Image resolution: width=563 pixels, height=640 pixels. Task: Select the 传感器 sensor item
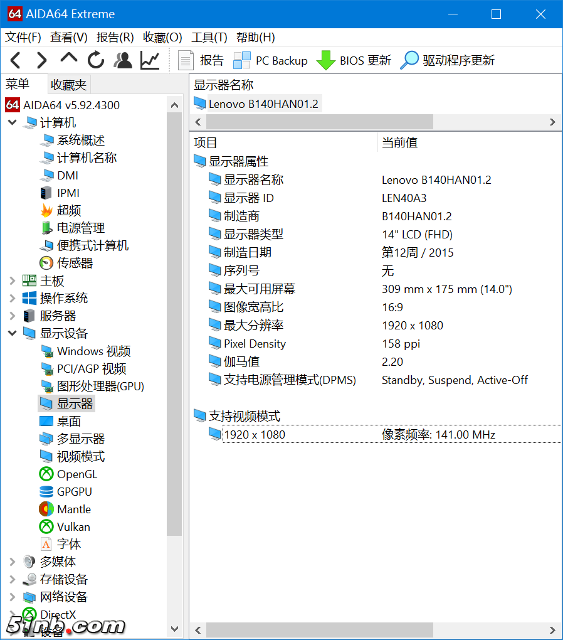pyautogui.click(x=75, y=263)
